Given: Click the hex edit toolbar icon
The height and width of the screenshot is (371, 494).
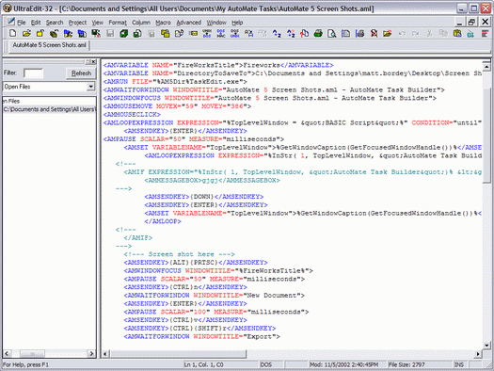Looking at the screenshot, I should 471,33.
